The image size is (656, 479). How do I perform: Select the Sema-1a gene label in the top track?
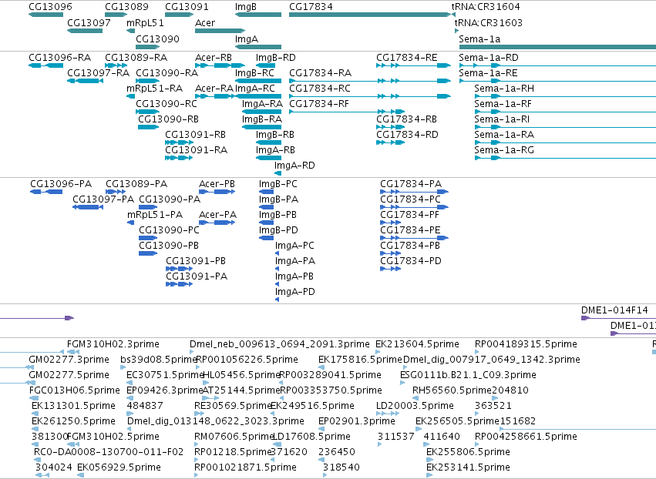click(479, 39)
